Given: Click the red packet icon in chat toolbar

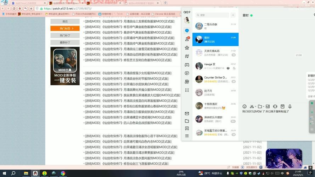Looking at the screenshot, I should click(282, 106).
